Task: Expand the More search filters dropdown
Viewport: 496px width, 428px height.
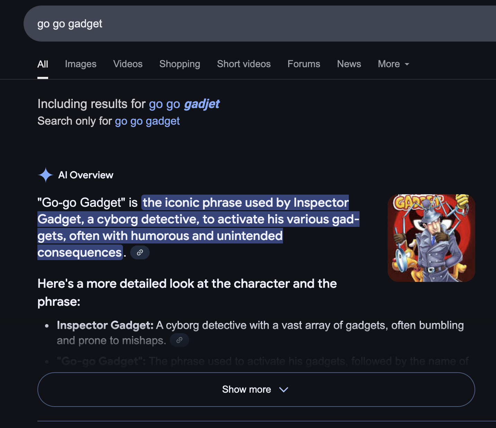Action: (393, 64)
